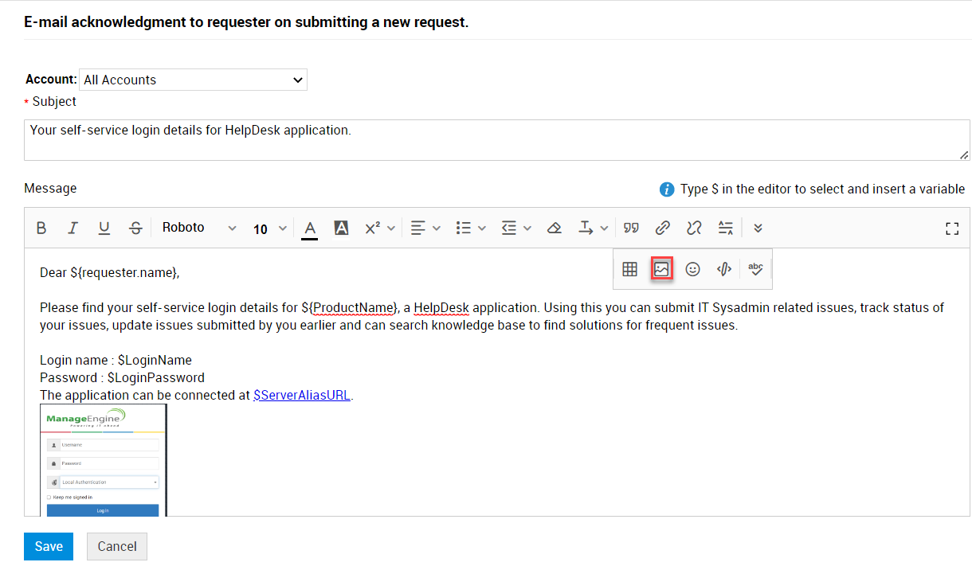Click the E-mail acknowledgment heading text
972x570 pixels.
pos(246,22)
